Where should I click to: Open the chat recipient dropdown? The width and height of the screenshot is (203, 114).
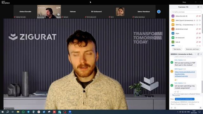pyautogui.click(x=185, y=99)
